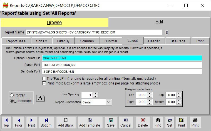Increase Left margin value
This screenshot has width=211, height=131.
[150, 93]
